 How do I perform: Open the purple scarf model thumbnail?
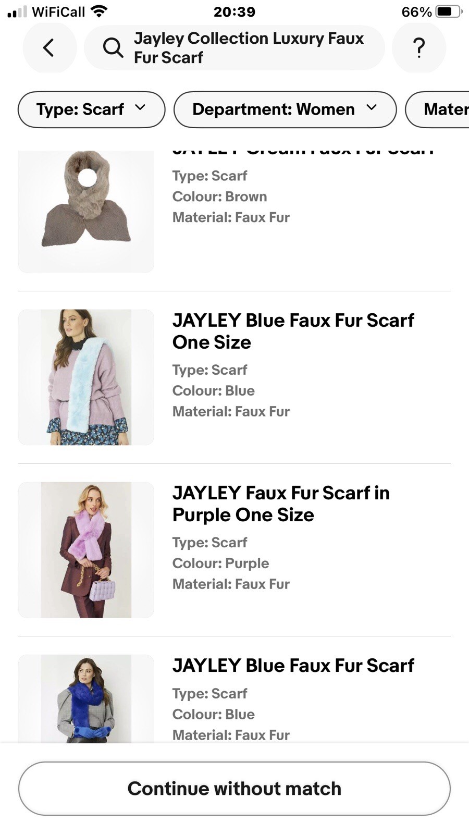(x=86, y=550)
